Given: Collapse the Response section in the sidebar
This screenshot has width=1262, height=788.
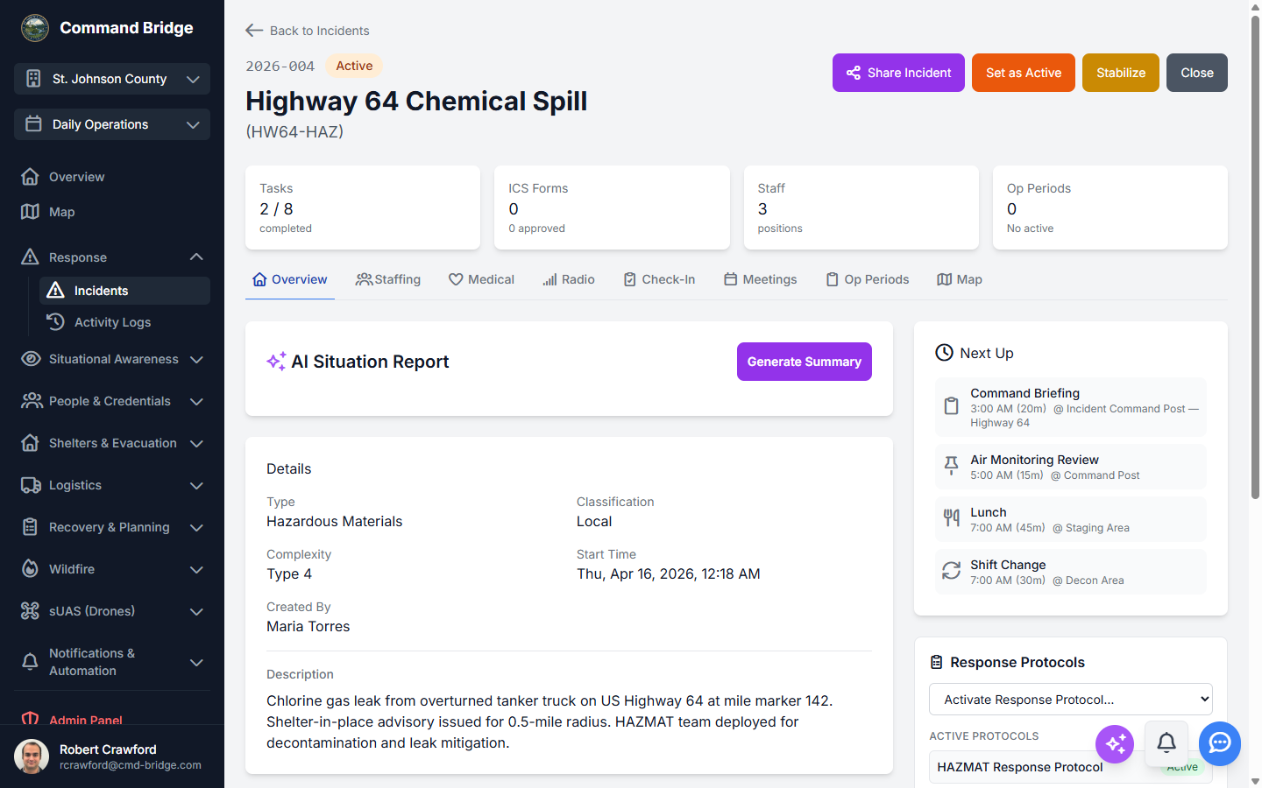Looking at the screenshot, I should [196, 257].
